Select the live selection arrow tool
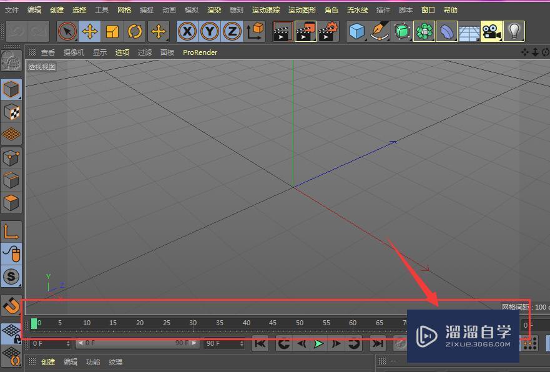Screen dimensions: 550x372 (x=67, y=32)
